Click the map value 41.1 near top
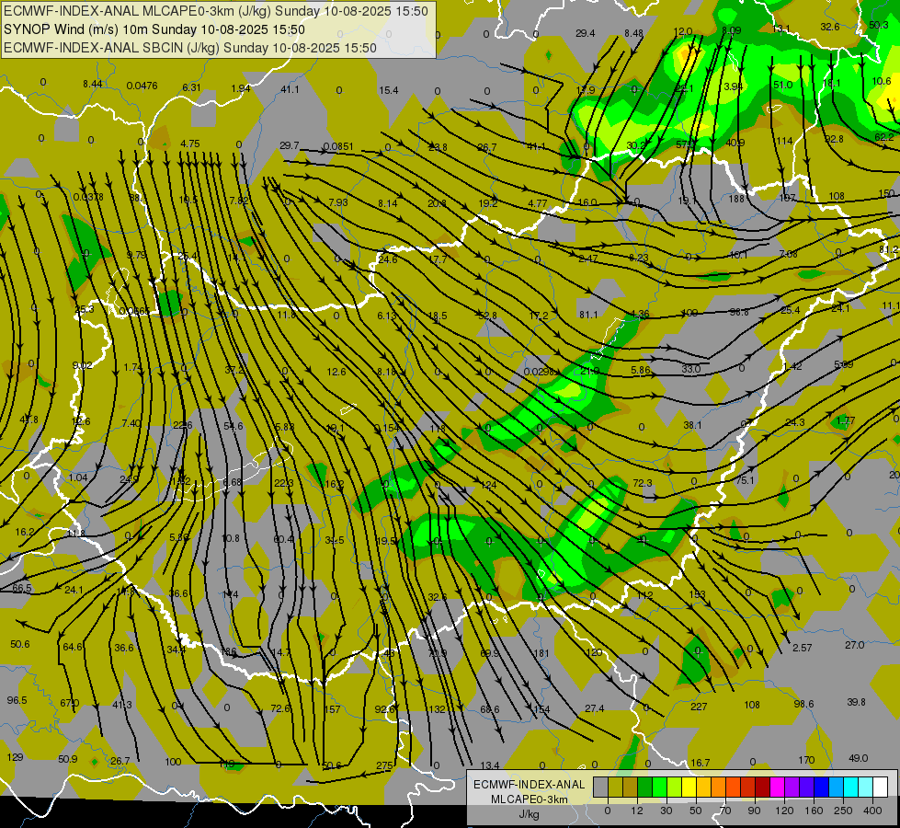 (290, 89)
